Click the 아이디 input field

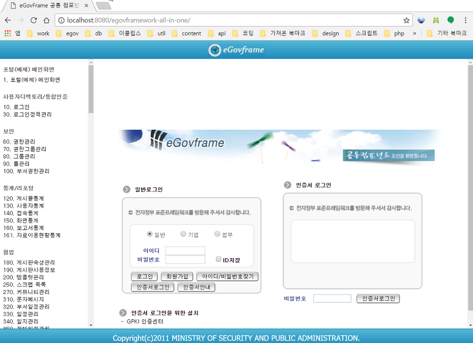(185, 250)
